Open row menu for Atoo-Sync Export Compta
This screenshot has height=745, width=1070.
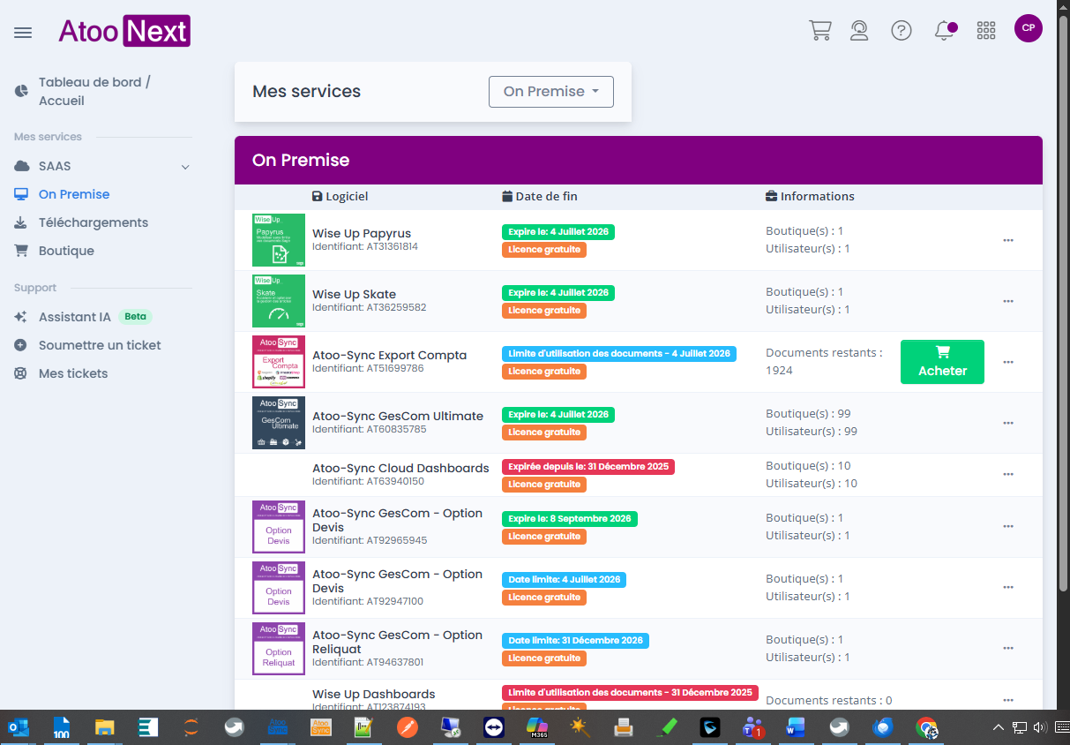tap(1008, 362)
